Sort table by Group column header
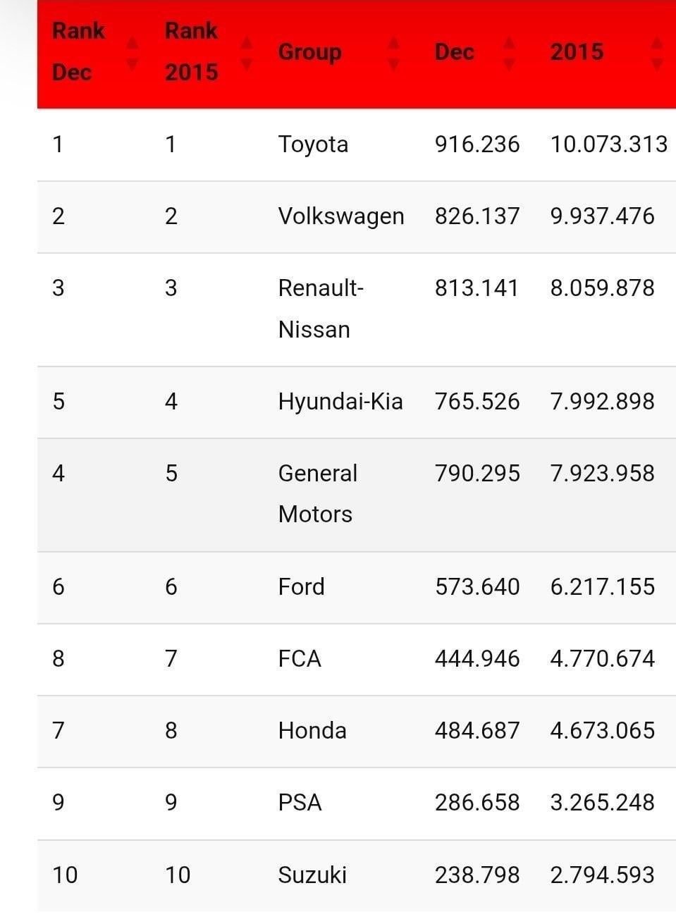 (310, 52)
